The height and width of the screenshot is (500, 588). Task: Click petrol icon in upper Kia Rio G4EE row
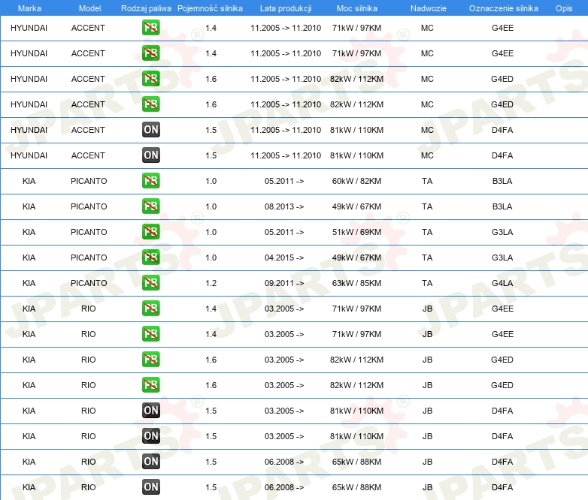click(150, 309)
